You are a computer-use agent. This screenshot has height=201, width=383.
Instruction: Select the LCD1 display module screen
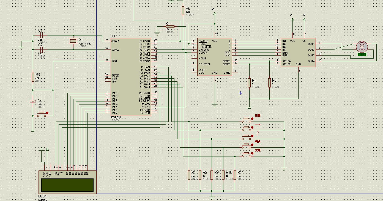[x=67, y=185]
